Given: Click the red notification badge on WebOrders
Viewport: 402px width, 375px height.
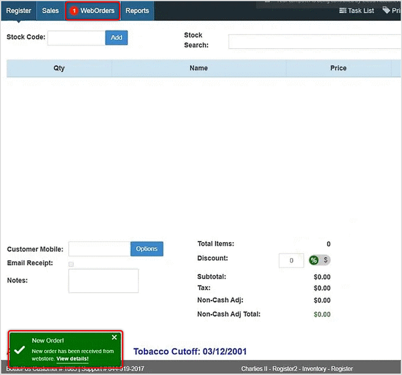Looking at the screenshot, I should click(74, 11).
